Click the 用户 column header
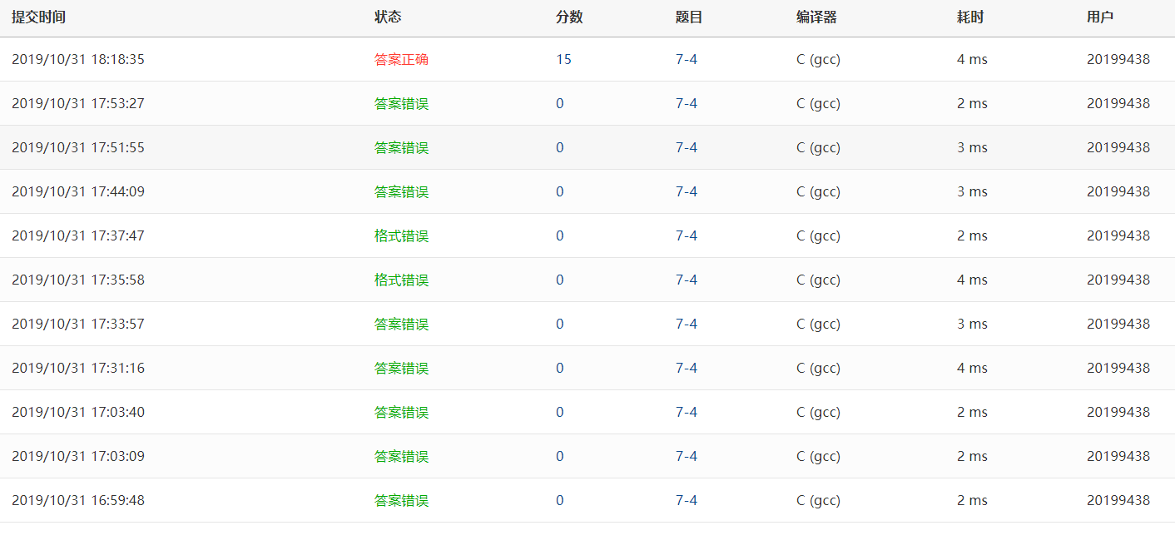This screenshot has height=560, width=1175. (x=1100, y=17)
